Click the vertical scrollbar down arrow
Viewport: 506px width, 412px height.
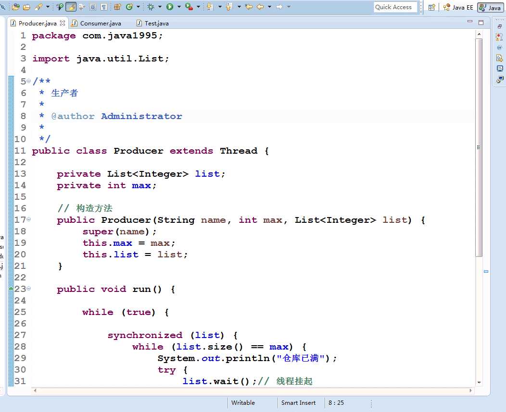tap(479, 382)
